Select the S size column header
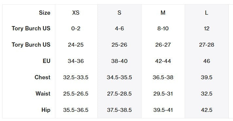 (119, 13)
